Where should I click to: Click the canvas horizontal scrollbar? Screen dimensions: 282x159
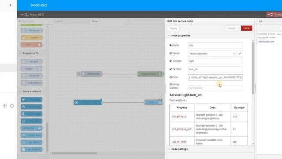point(74,153)
